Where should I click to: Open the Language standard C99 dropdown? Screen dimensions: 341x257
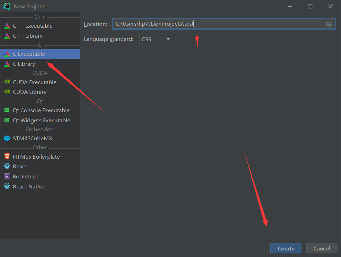pos(156,39)
